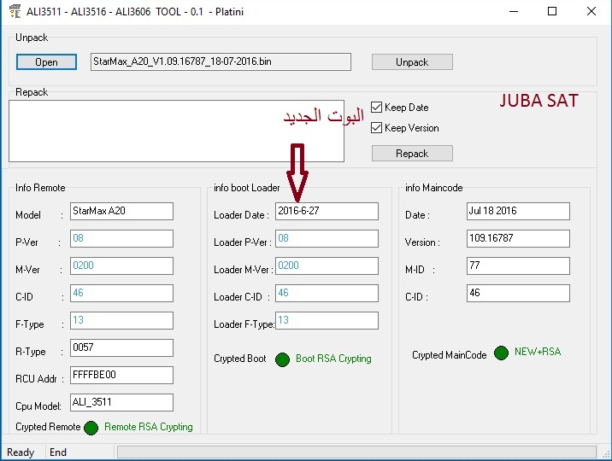Toggle the Keep Date checkbox
Image resolution: width=612 pixels, height=461 pixels.
[x=376, y=108]
